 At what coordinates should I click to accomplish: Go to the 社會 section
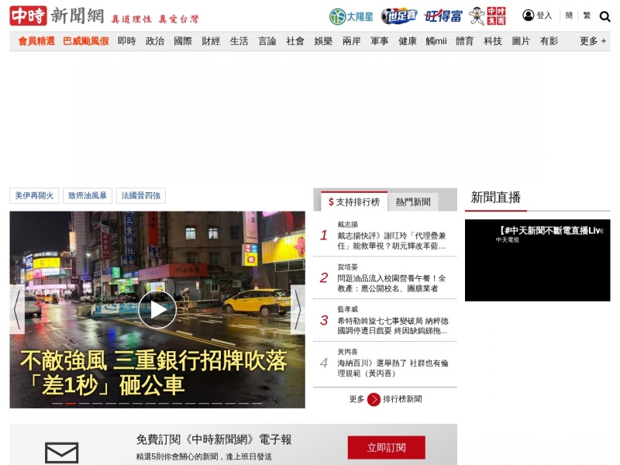point(295,41)
